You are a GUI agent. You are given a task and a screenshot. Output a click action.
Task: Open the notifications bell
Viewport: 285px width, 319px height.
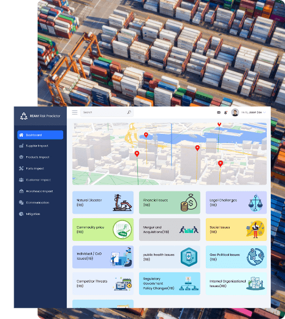coord(226,112)
